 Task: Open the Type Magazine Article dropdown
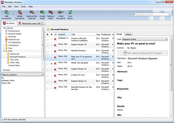[145, 39]
